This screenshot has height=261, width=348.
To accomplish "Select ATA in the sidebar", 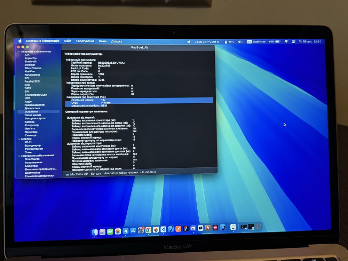I will point(27,55).
